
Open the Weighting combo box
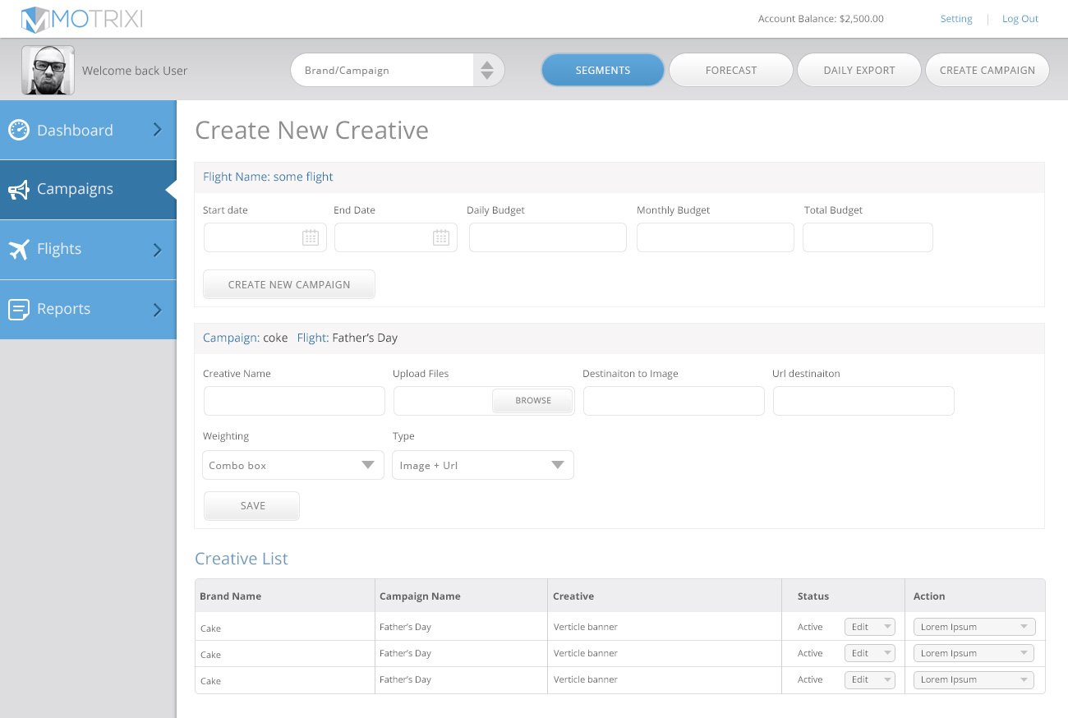click(x=293, y=465)
